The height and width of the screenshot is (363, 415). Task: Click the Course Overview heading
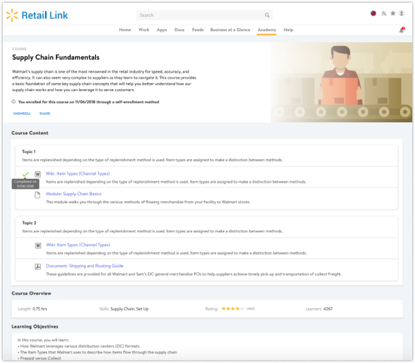[x=31, y=293]
